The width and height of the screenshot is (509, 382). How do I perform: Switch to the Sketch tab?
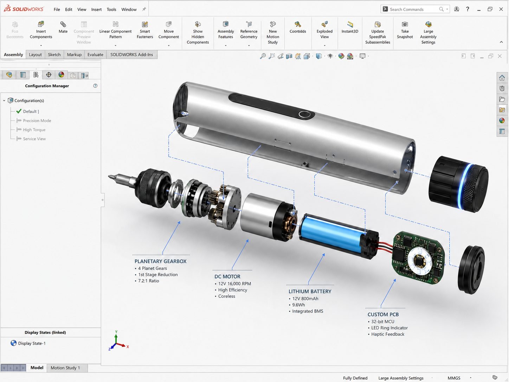(x=54, y=55)
